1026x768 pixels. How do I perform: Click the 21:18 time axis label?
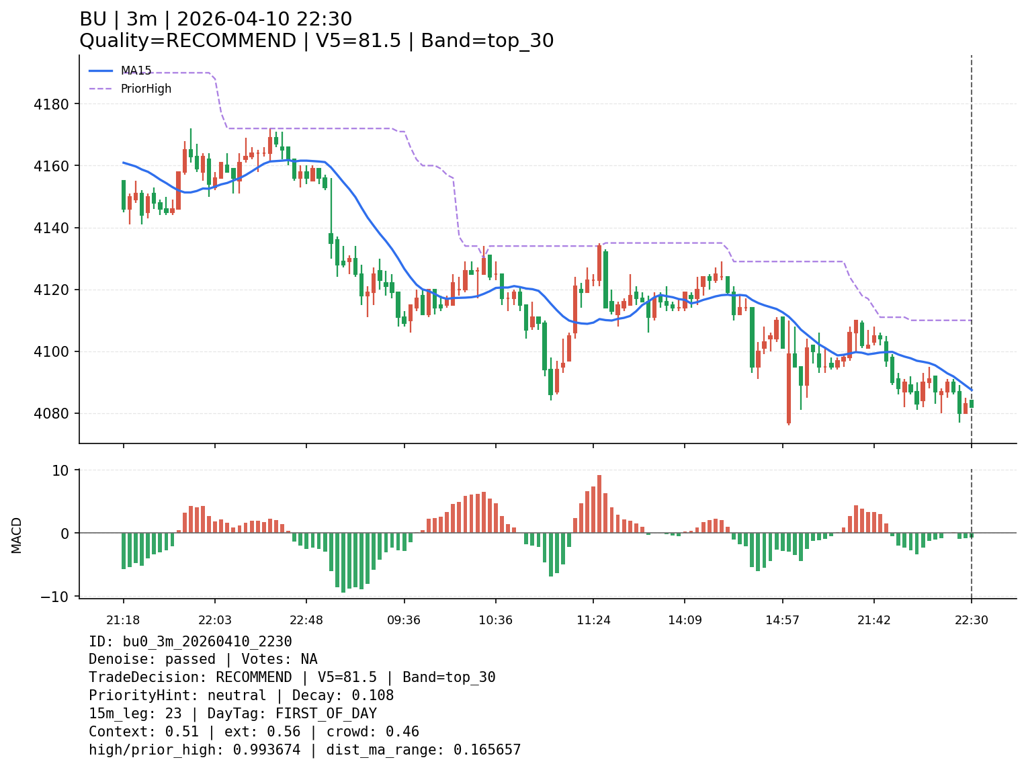tap(123, 620)
